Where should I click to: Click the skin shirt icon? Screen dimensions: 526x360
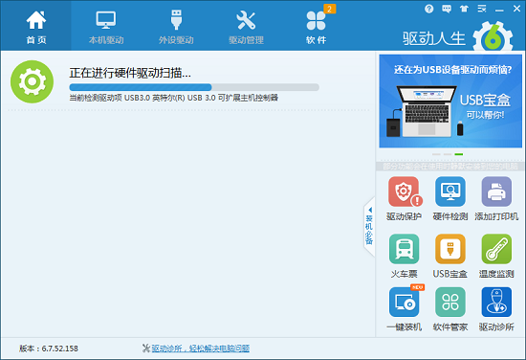point(464,9)
